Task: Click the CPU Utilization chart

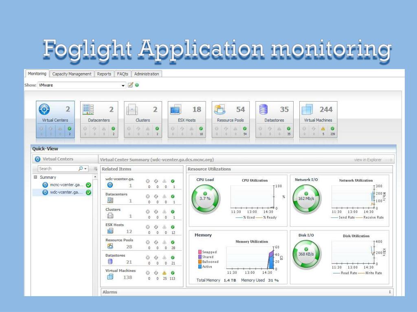Action: [x=252, y=197]
